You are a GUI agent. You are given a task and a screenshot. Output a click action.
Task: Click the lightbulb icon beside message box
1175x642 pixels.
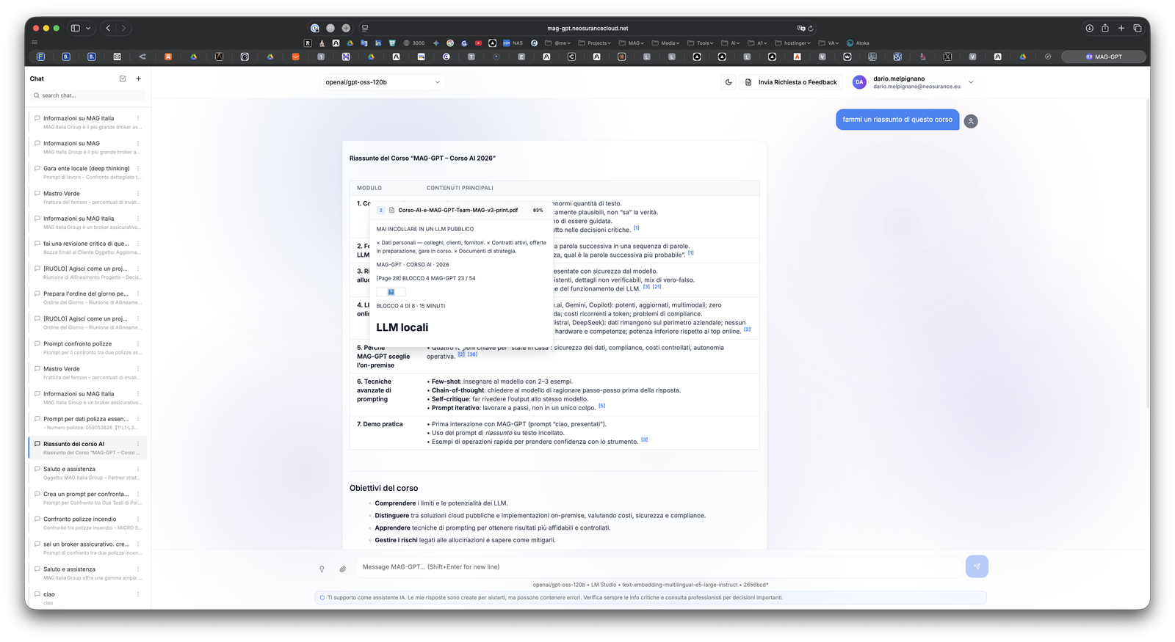(x=322, y=569)
